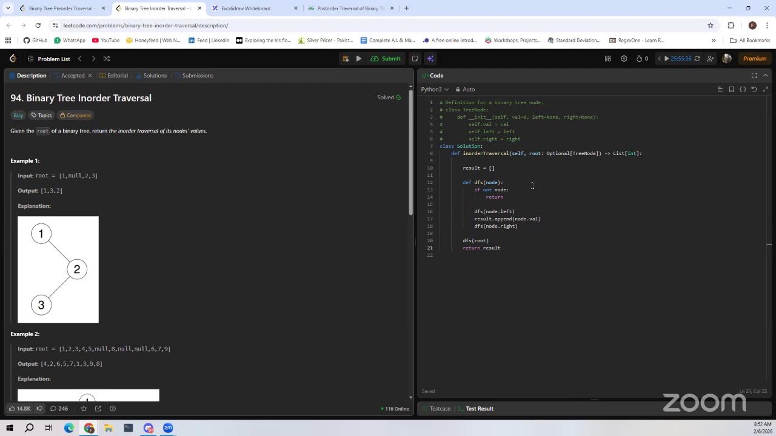Downvote the problem thumbs down

pos(39,409)
